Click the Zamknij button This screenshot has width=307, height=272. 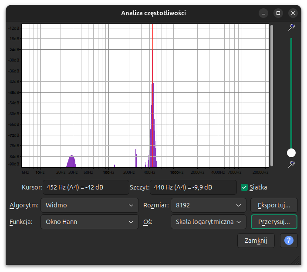pyautogui.click(x=256, y=241)
